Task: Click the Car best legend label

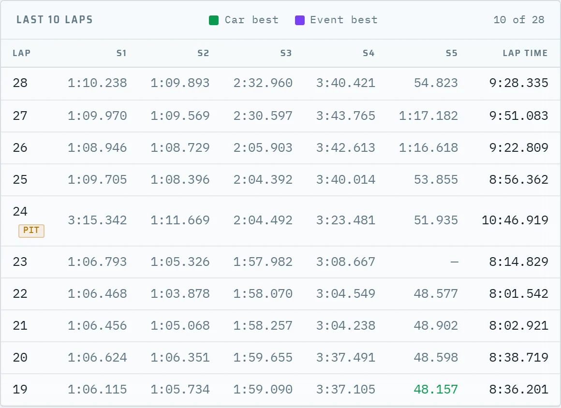Action: pos(251,20)
